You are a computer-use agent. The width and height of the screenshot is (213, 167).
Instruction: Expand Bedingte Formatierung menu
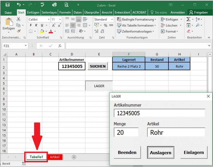coord(137,20)
